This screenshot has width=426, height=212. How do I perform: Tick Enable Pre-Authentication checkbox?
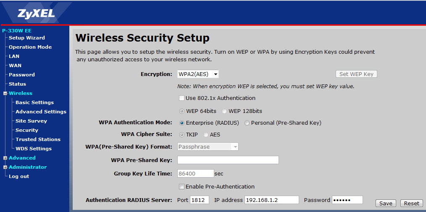181,187
